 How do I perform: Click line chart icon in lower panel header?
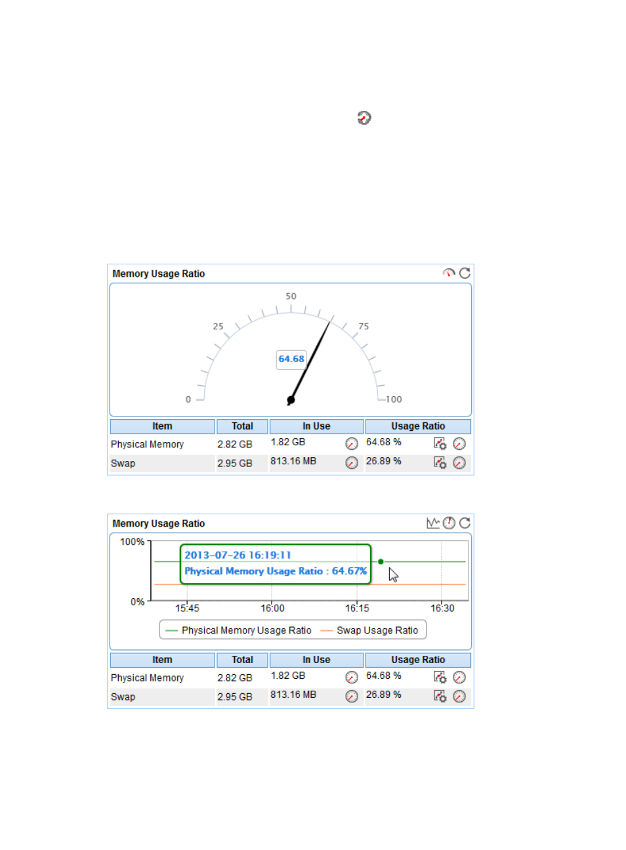[432, 523]
